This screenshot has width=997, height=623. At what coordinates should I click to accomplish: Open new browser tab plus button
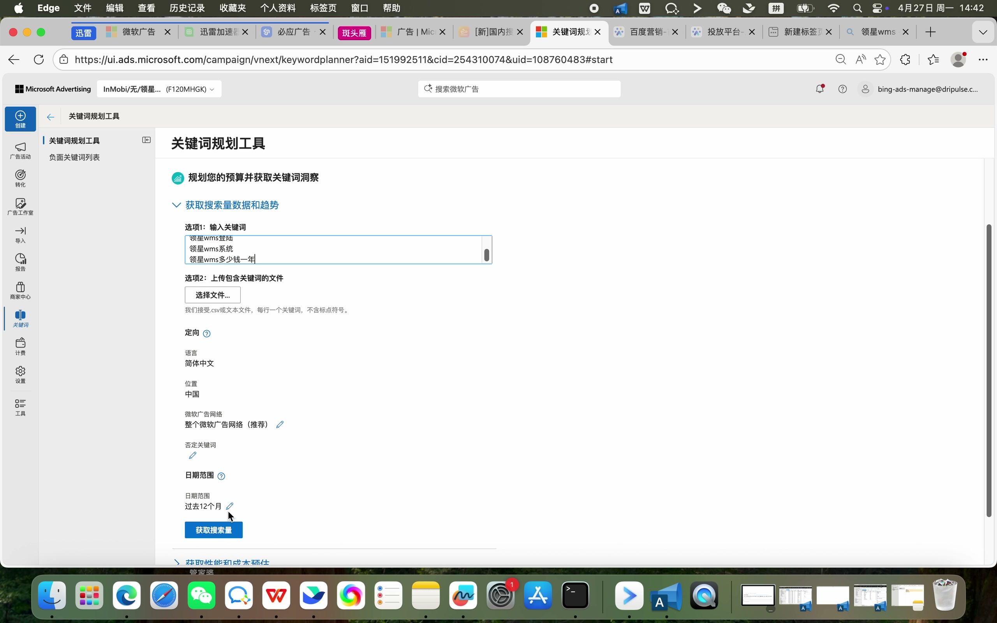click(x=930, y=32)
